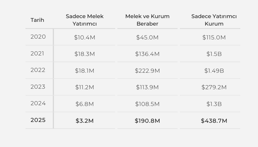Click the Sadece Yatırımcı Kurum header
This screenshot has height=147, width=258.
[x=214, y=20]
